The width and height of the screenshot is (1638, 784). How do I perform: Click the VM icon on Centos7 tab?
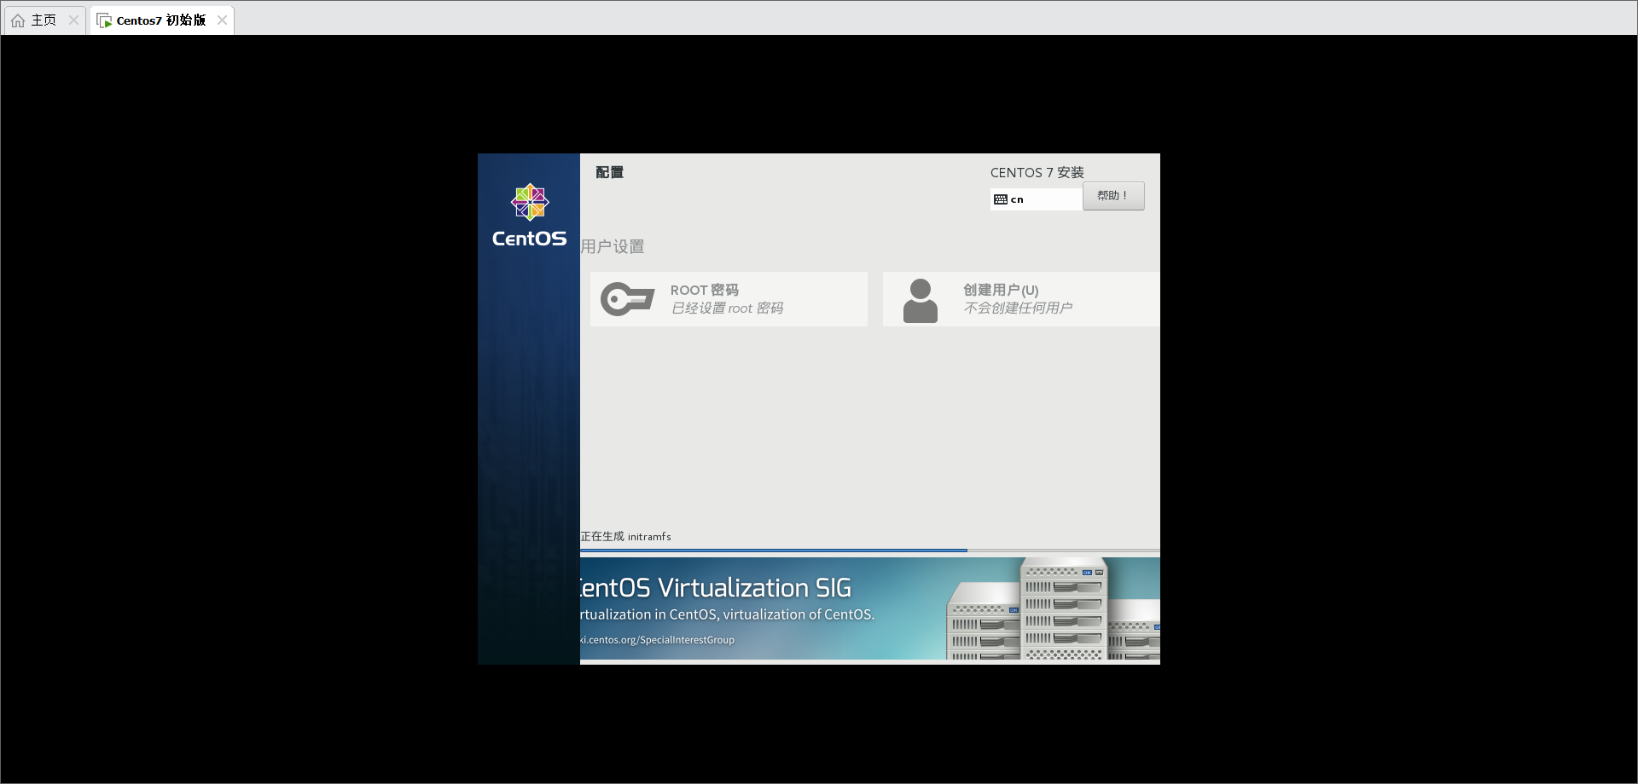(104, 20)
